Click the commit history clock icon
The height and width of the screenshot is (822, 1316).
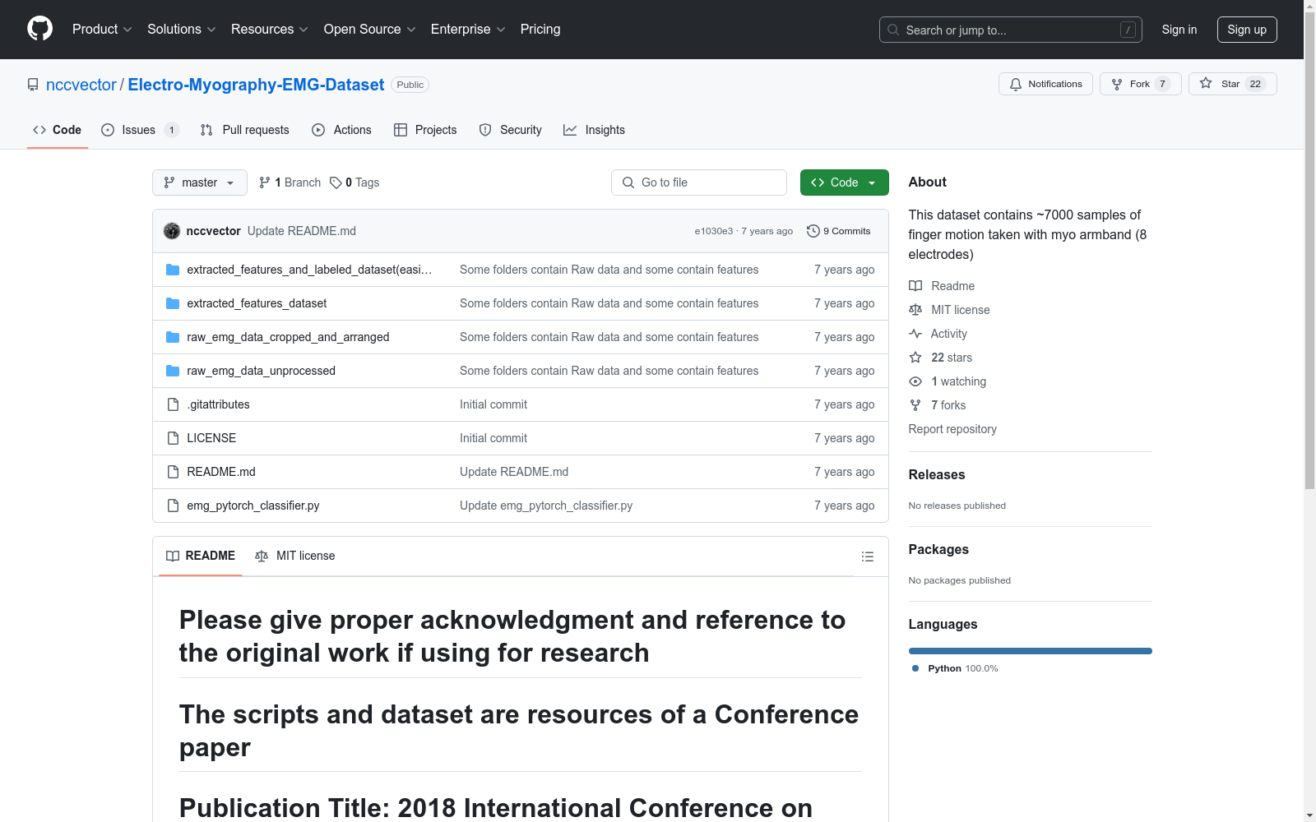813,231
